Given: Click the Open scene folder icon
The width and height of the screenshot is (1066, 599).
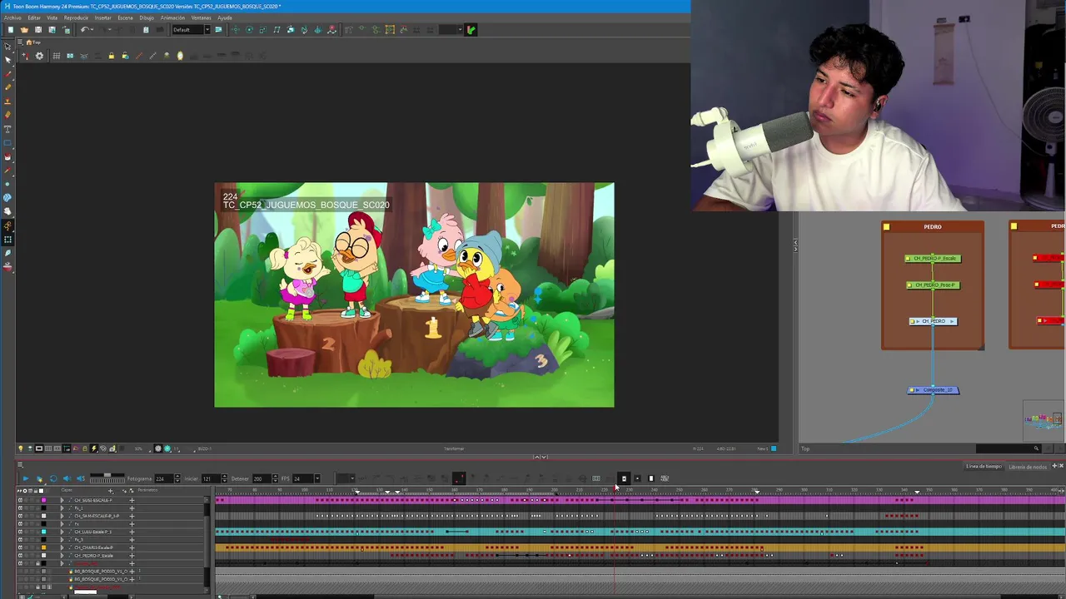Looking at the screenshot, I should click(24, 30).
